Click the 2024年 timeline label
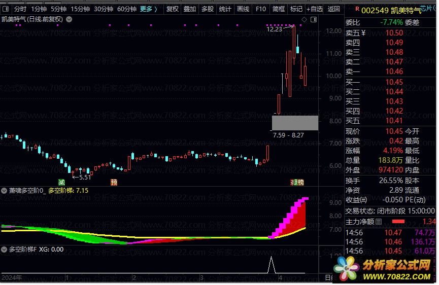 [12, 278]
